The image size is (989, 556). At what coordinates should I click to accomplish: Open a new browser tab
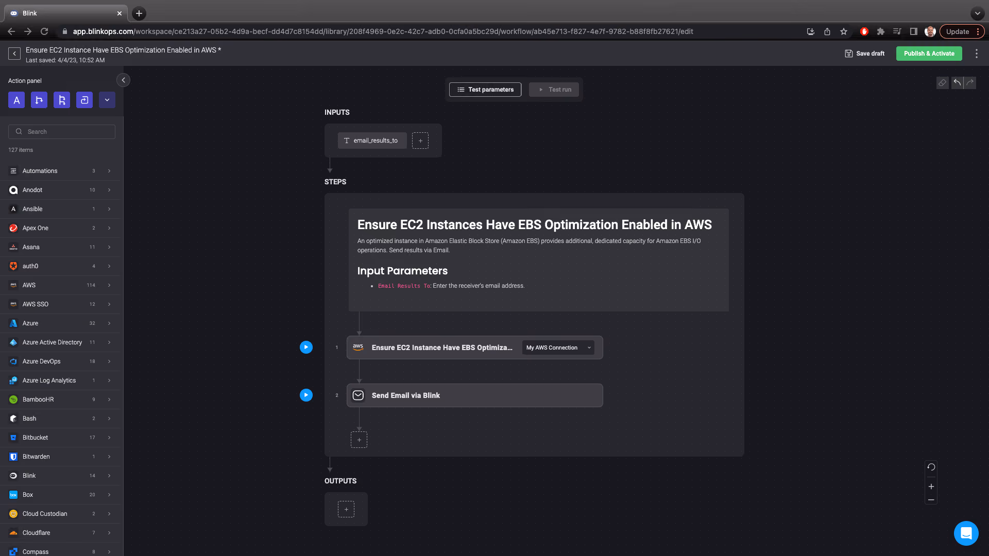click(139, 13)
